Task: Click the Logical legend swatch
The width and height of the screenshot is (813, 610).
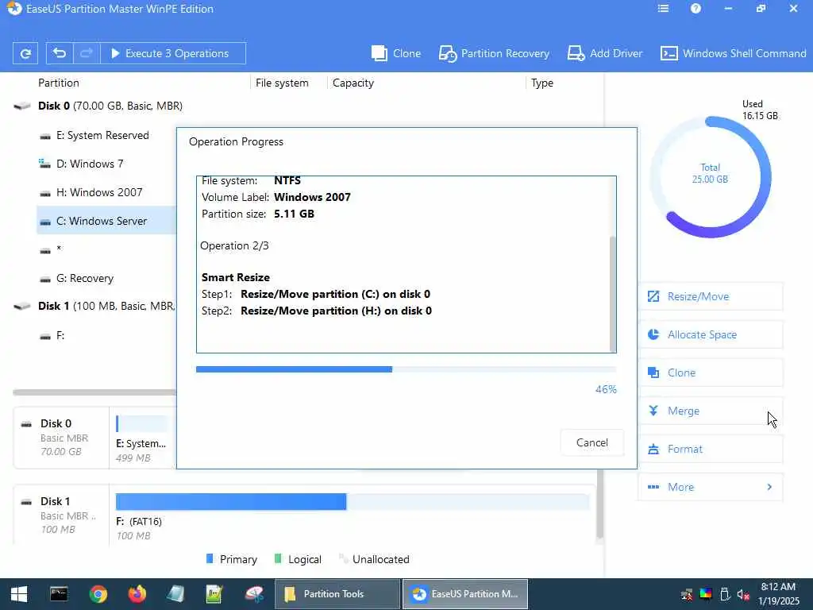Action: pyautogui.click(x=278, y=558)
